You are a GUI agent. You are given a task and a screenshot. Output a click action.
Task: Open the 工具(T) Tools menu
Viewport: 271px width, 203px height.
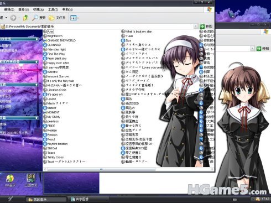pyautogui.click(x=53, y=9)
